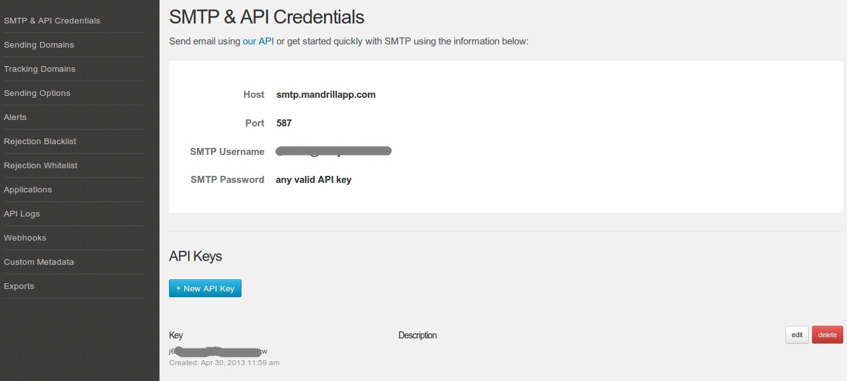Create a key with New API Key

pyautogui.click(x=205, y=288)
